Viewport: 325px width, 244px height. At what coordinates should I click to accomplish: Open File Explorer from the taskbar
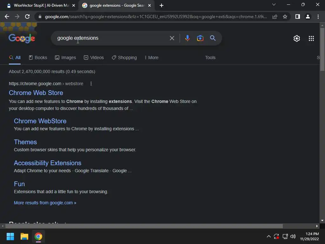pyautogui.click(x=24, y=236)
